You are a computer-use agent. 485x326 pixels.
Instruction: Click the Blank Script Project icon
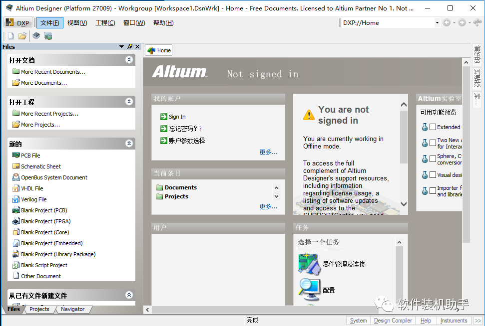pyautogui.click(x=16, y=265)
